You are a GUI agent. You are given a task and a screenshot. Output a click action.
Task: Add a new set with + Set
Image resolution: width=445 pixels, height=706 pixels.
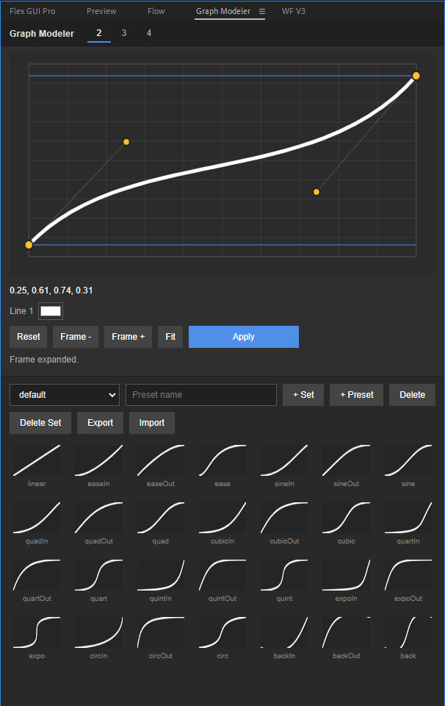coord(303,395)
